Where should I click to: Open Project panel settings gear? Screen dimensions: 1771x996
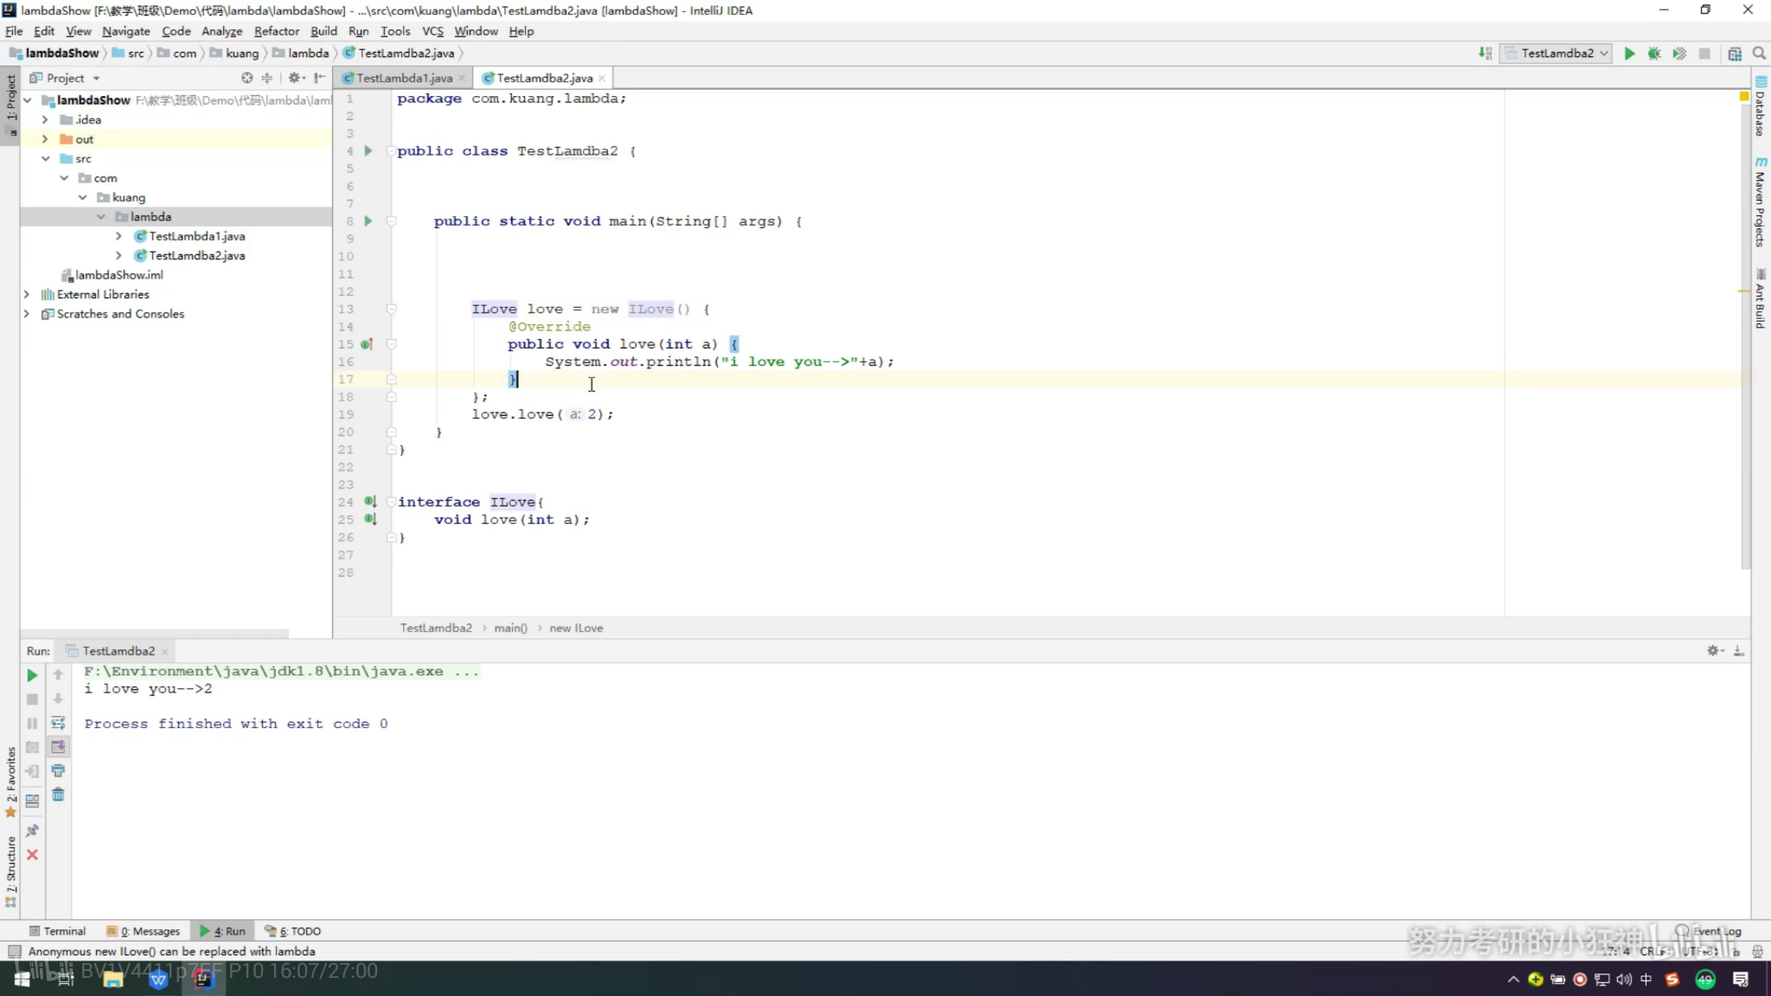click(x=296, y=78)
